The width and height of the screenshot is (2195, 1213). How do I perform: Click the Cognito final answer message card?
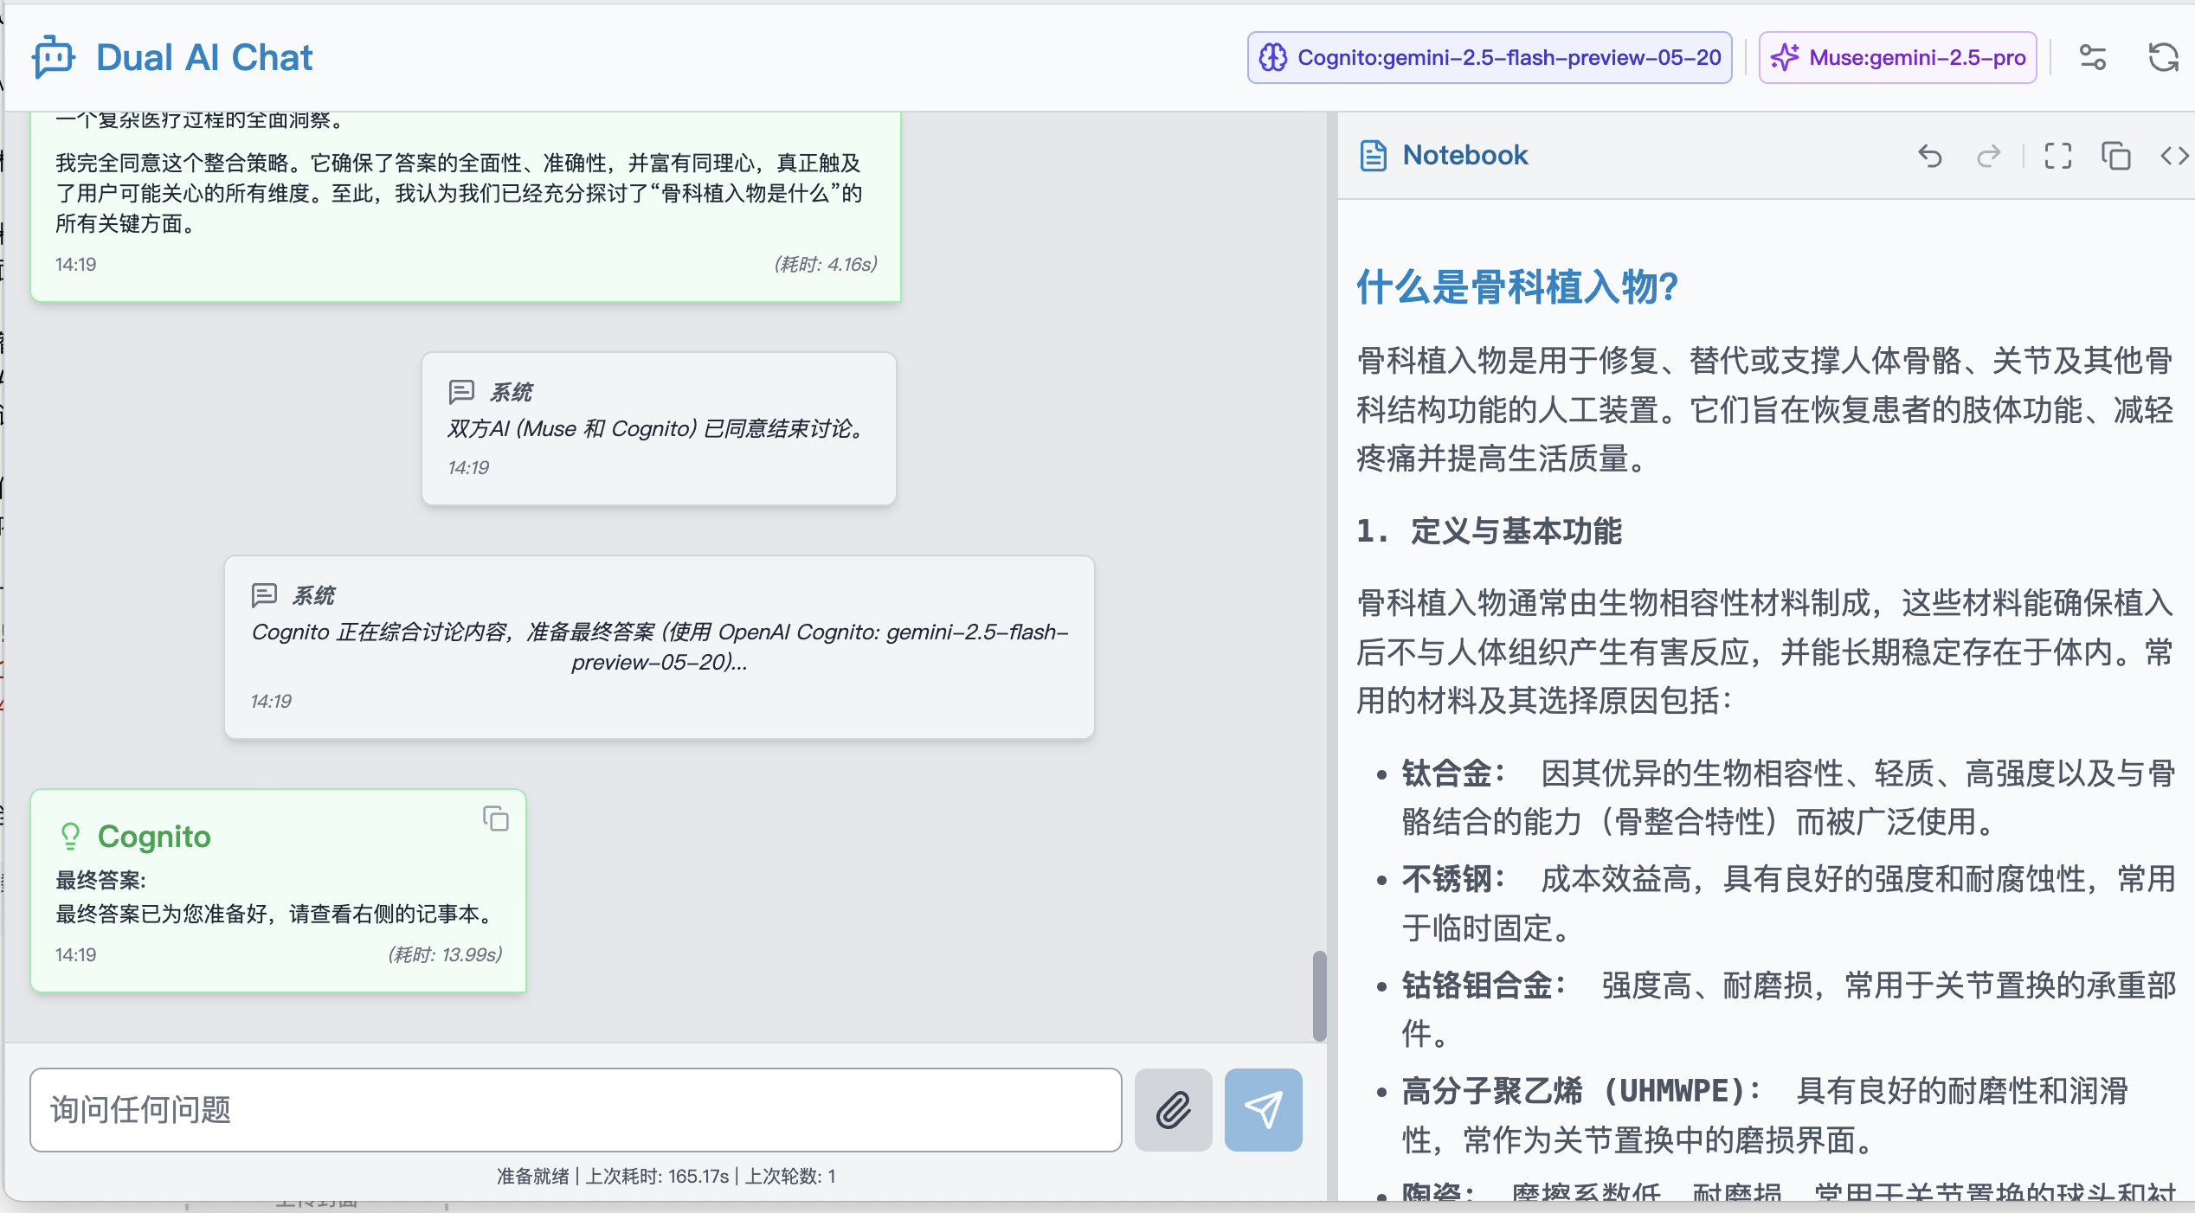pyautogui.click(x=279, y=890)
